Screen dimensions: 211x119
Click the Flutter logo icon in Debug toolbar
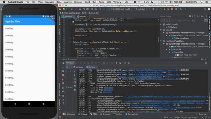coord(129,63)
